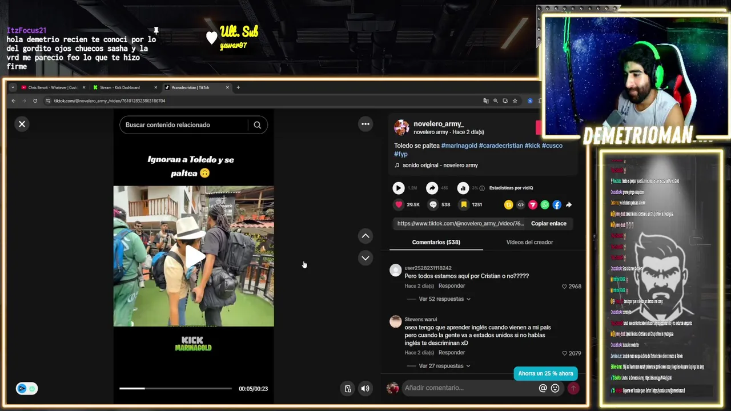This screenshot has width=731, height=411.
Task: Go to next video with the down chevron
Action: pos(365,258)
